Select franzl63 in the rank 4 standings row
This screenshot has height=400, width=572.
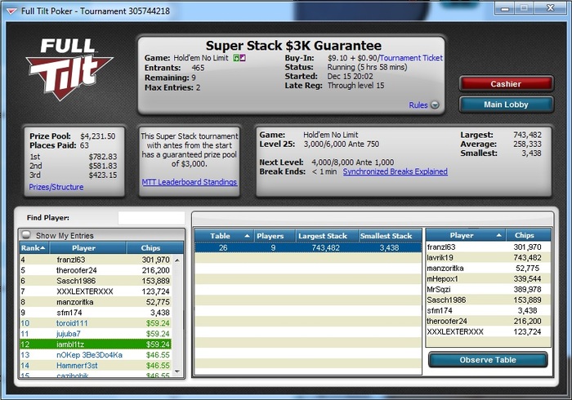coord(96,260)
